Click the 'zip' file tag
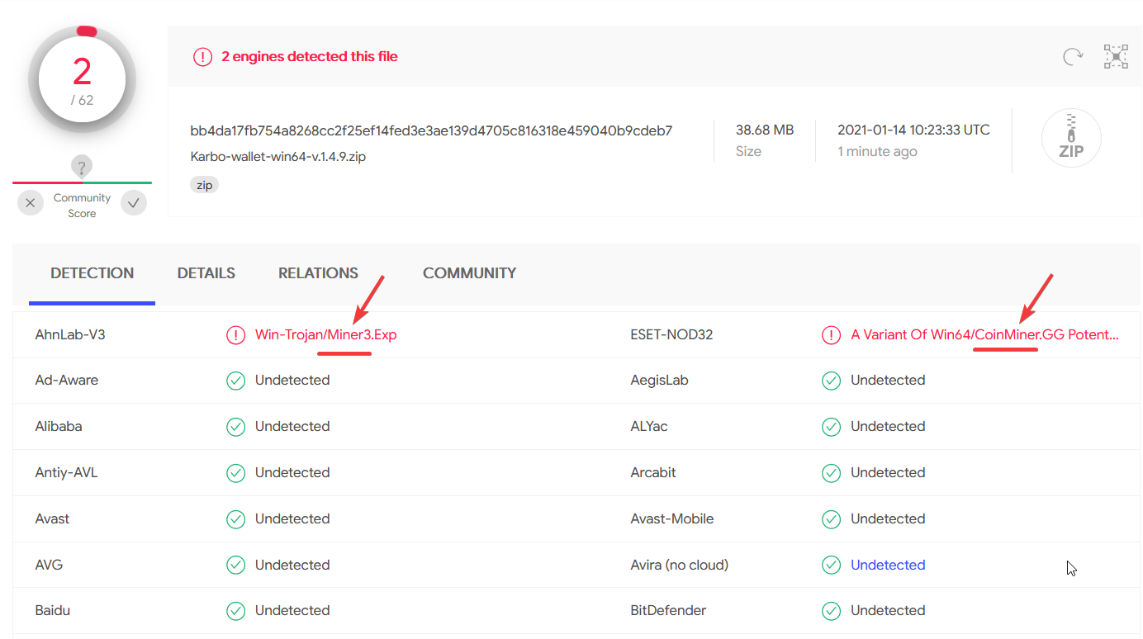The width and height of the screenshot is (1143, 639). (x=205, y=185)
